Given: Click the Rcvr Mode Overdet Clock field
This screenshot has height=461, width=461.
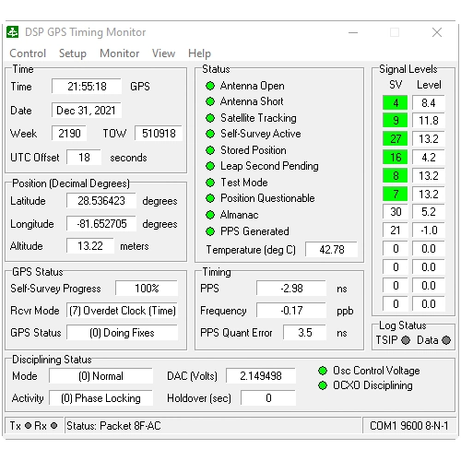Looking at the screenshot, I should pos(122,311).
